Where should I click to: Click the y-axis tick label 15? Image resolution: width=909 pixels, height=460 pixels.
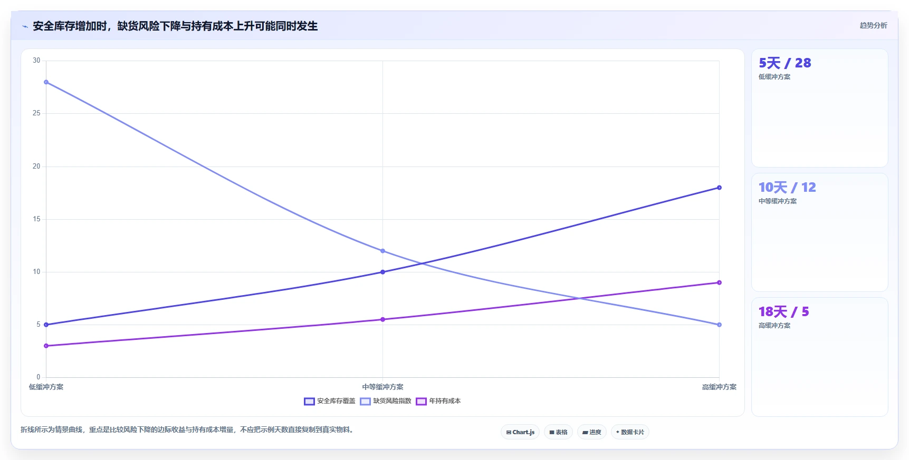pos(36,219)
